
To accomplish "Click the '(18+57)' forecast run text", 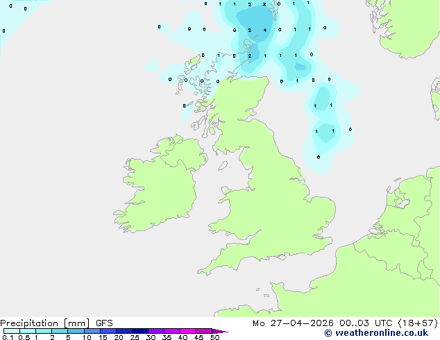I will 418,323.
